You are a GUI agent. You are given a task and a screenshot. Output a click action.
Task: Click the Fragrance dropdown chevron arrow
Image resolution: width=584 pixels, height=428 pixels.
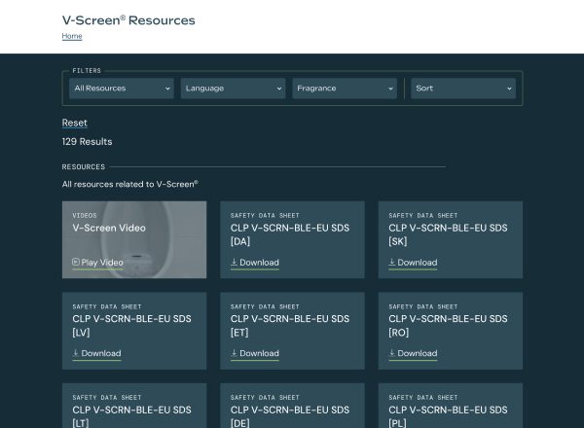tap(390, 89)
